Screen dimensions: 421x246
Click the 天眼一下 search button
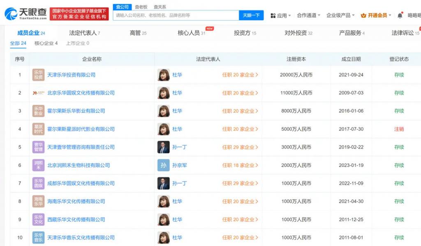[251, 15]
